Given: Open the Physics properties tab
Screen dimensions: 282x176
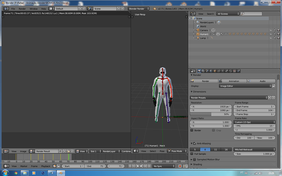Looking at the screenshot, I should 238,71.
